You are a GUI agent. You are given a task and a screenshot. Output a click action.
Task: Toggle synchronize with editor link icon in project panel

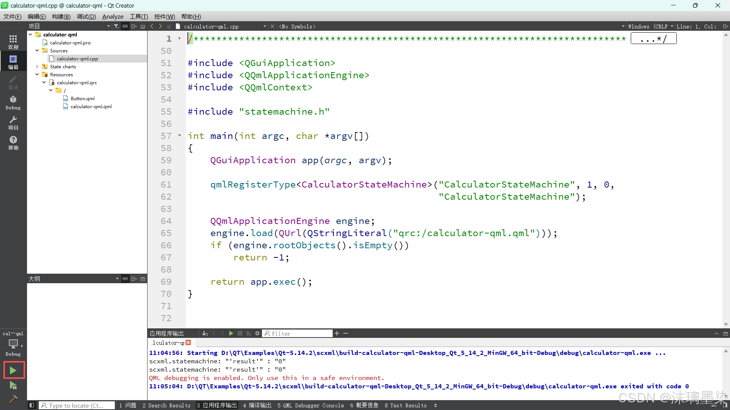(x=125, y=26)
